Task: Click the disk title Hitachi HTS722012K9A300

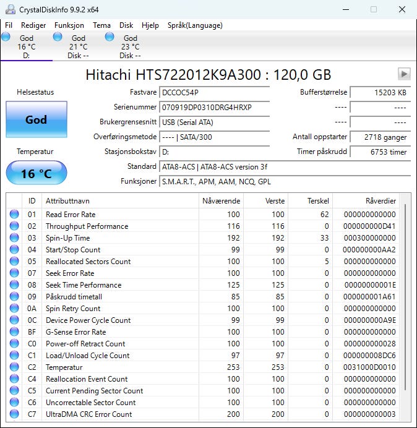Action: (208, 74)
